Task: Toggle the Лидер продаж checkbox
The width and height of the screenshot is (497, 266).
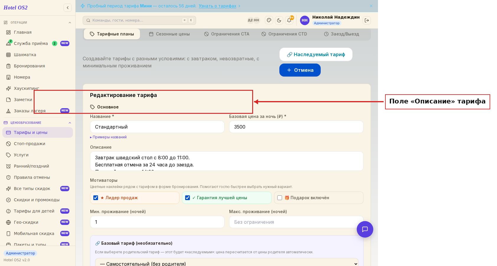Action: click(96, 198)
